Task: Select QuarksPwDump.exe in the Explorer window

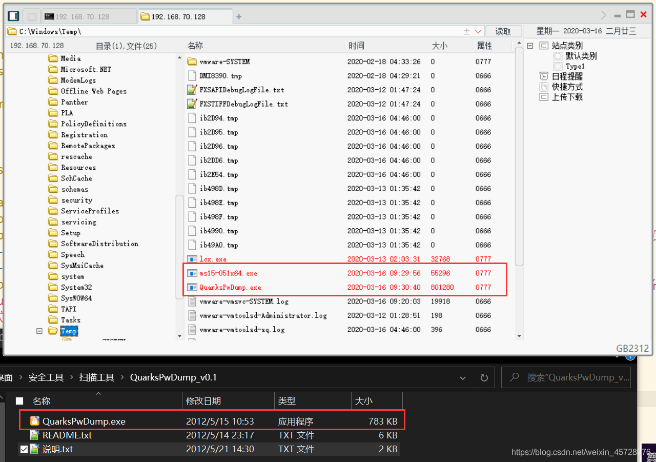Action: click(84, 421)
